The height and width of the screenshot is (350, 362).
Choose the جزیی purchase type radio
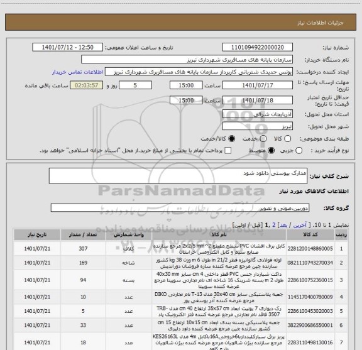pyautogui.click(x=299, y=151)
